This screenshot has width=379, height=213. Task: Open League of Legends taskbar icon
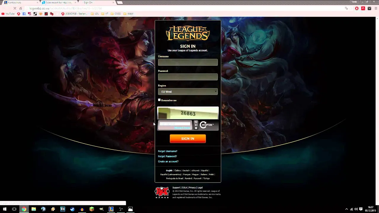(x=111, y=209)
